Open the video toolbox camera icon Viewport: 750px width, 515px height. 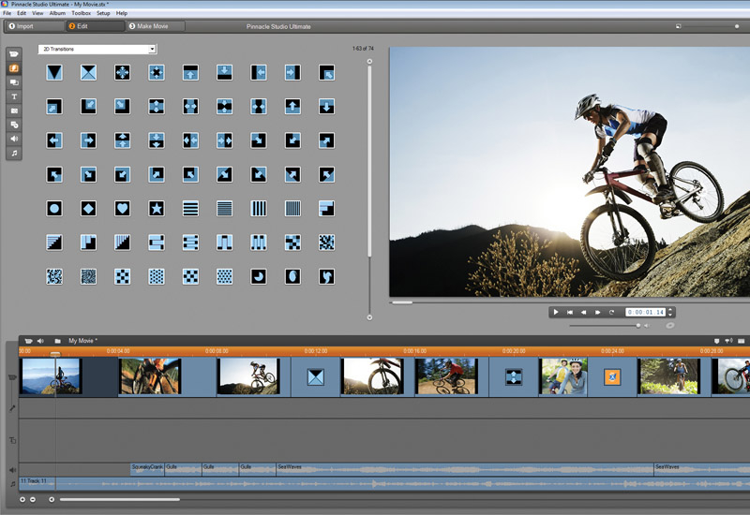click(28, 341)
